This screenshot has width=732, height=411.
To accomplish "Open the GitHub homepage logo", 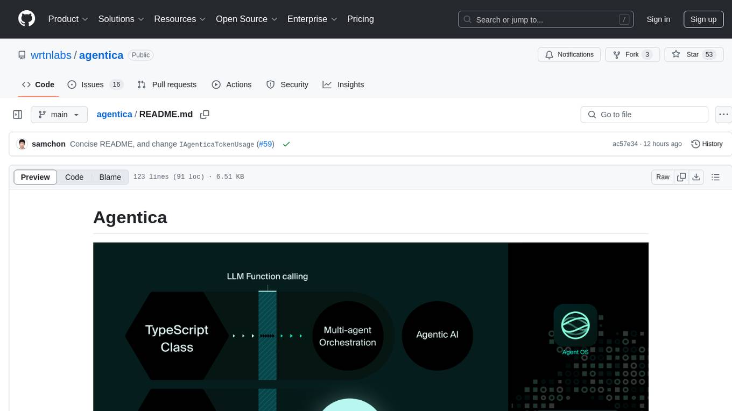I will pos(27,19).
